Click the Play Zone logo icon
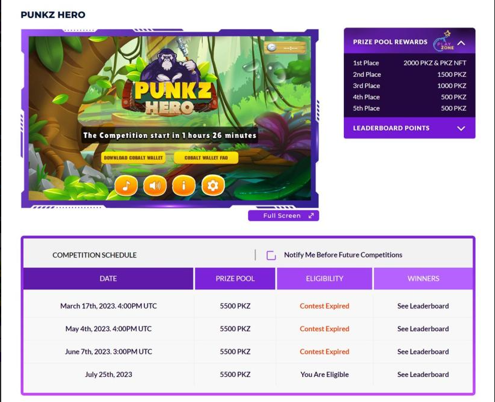 444,41
